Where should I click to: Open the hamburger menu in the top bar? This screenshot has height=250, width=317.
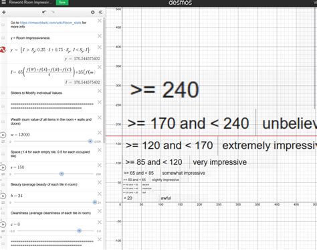(x=3, y=3)
